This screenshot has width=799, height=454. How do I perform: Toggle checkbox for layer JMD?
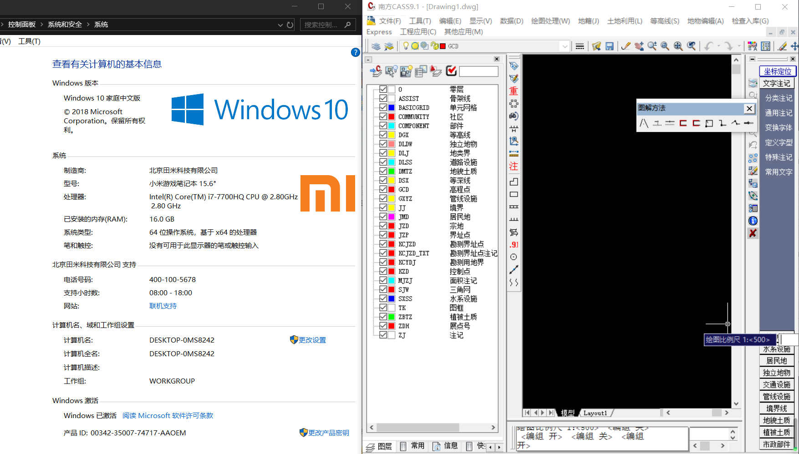click(383, 217)
